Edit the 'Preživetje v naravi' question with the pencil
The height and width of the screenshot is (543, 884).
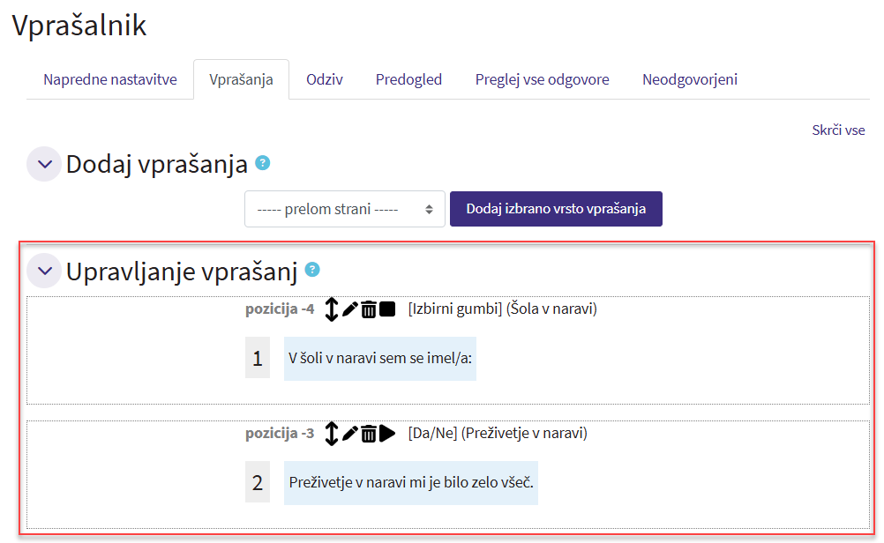(350, 434)
